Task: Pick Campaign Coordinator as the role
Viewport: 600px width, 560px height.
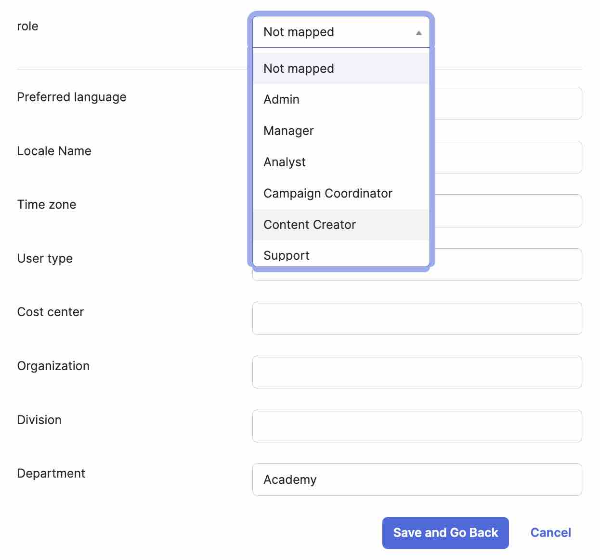Action: [x=328, y=193]
